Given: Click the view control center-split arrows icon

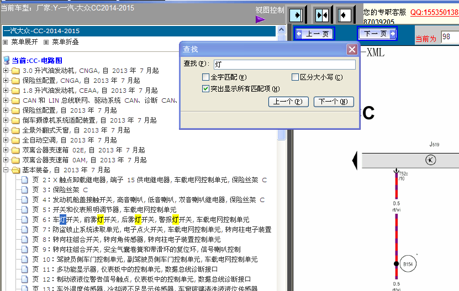Looking at the screenshot, I should [x=321, y=15].
